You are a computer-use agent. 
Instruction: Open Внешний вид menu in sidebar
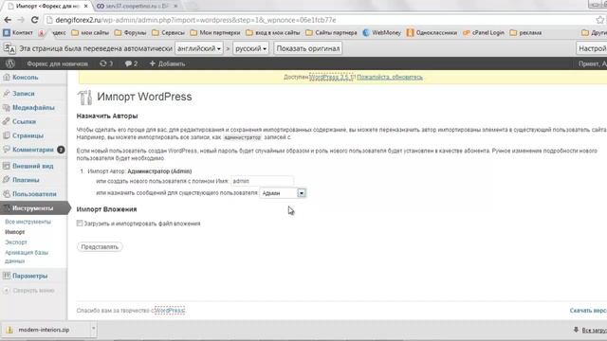coord(33,166)
